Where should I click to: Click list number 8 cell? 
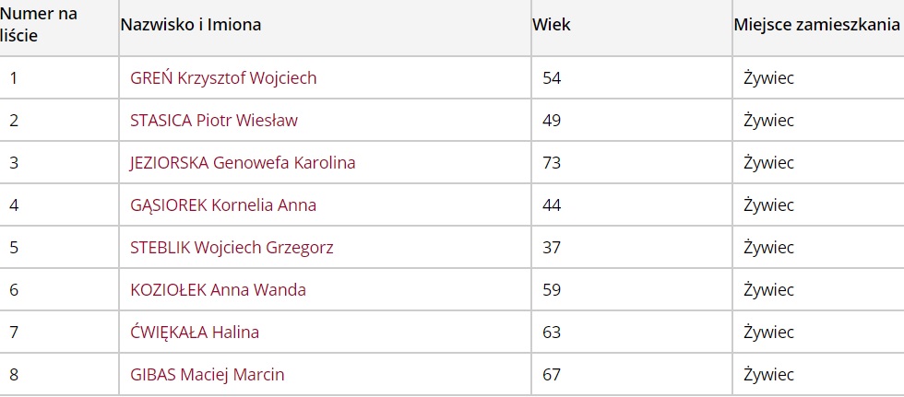(14, 375)
